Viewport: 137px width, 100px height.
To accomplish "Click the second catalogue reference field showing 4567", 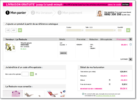I will (x=14, y=30).
